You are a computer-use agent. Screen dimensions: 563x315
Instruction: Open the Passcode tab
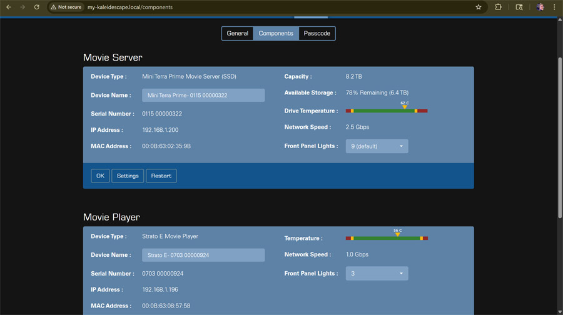click(317, 33)
